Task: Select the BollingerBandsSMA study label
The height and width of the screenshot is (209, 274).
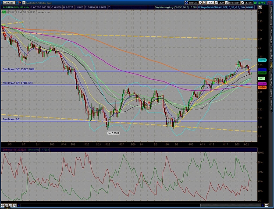Action: pos(221,7)
